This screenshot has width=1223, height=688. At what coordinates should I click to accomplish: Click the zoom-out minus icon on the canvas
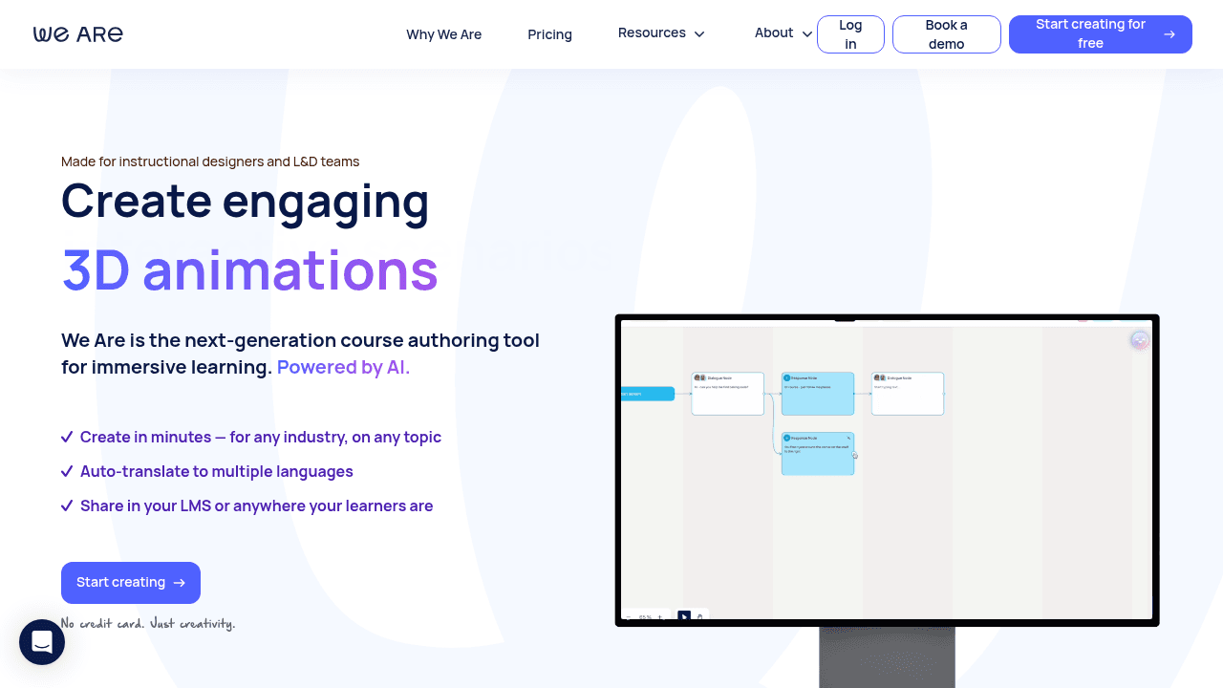tap(629, 616)
